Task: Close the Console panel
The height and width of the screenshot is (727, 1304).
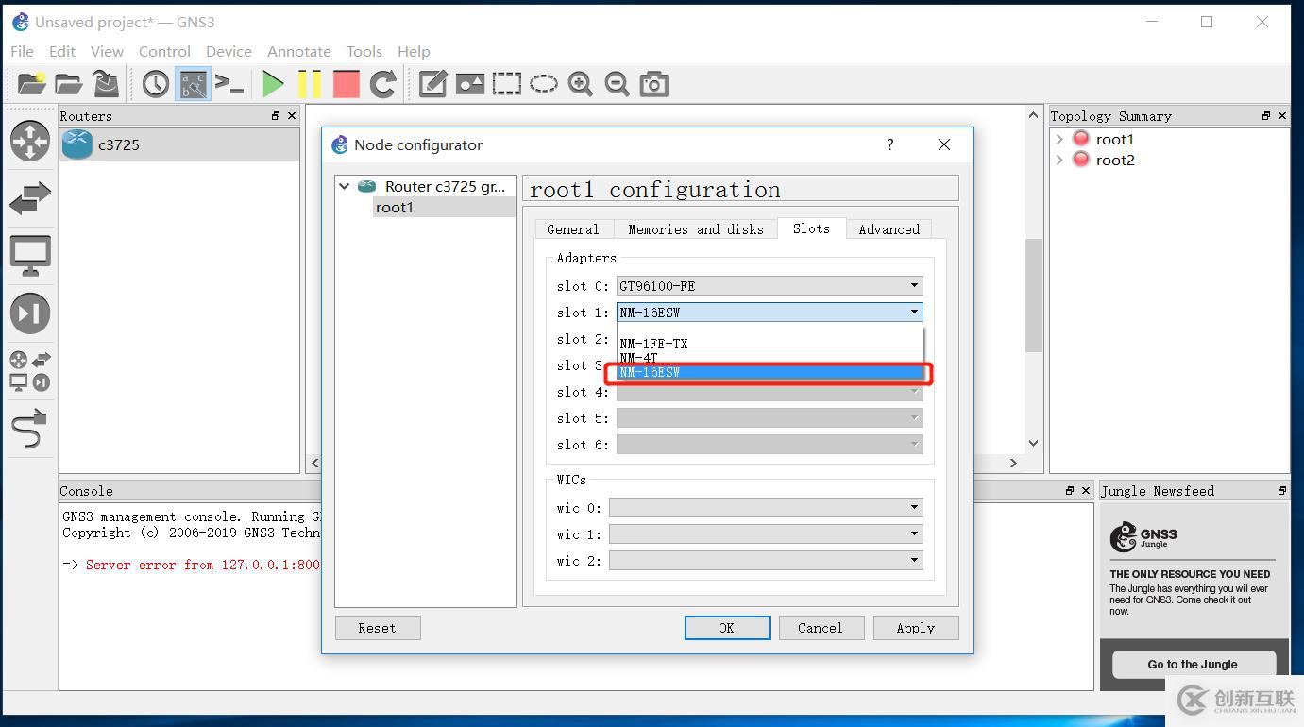Action: click(1085, 490)
